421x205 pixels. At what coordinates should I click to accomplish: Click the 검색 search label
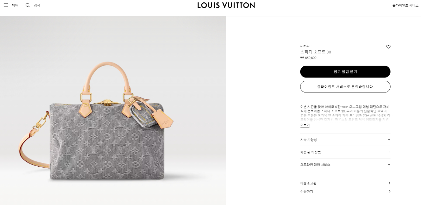pos(37,5)
